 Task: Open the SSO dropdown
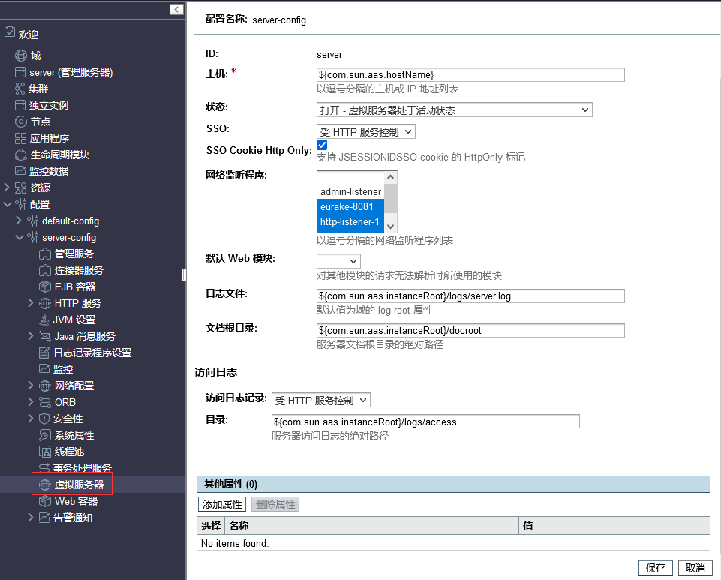pyautogui.click(x=365, y=132)
